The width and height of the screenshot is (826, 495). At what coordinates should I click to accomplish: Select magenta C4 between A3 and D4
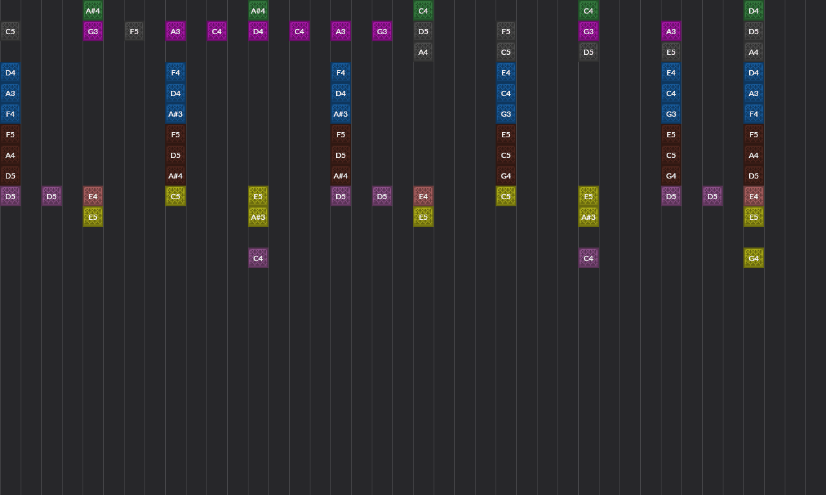pyautogui.click(x=217, y=31)
